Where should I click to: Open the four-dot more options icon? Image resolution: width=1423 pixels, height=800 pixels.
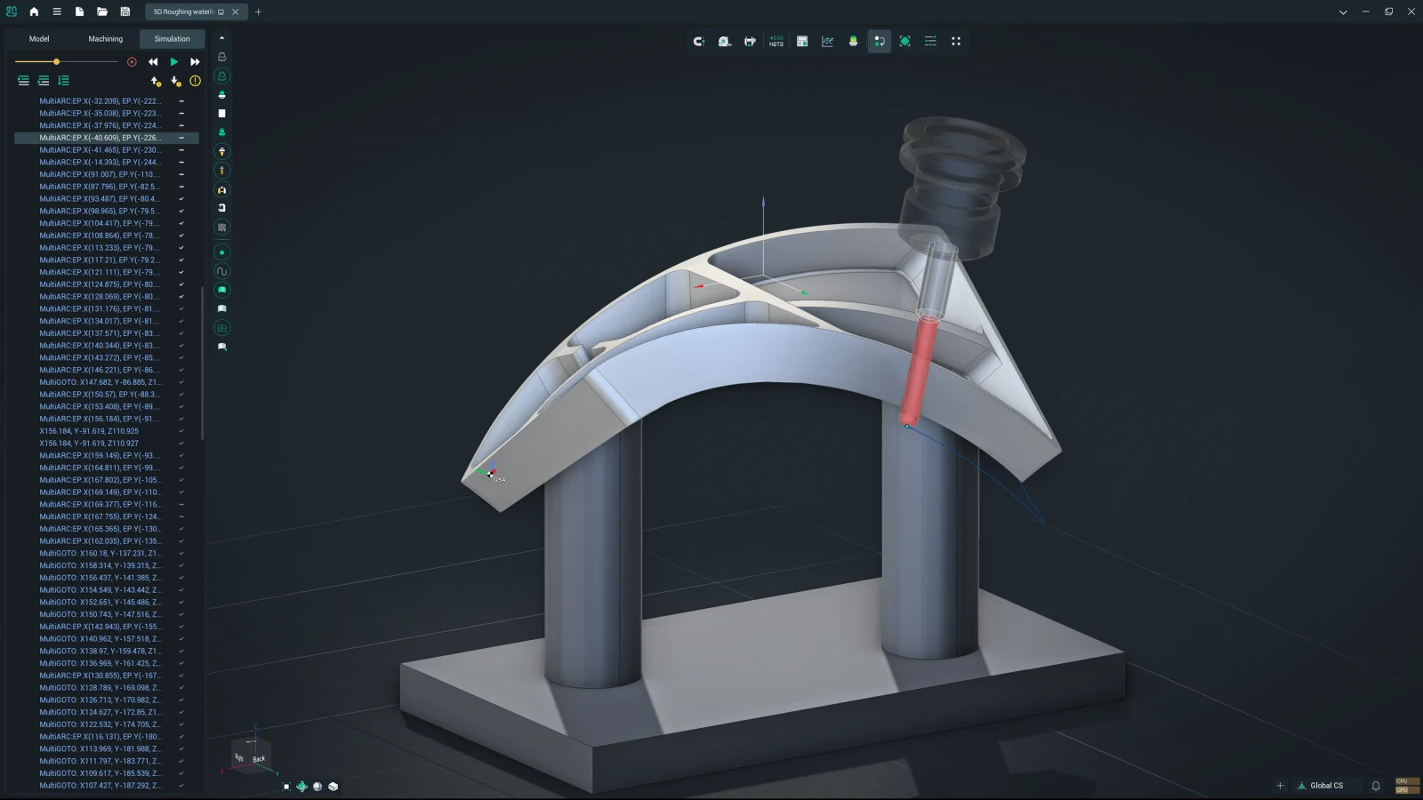(956, 41)
